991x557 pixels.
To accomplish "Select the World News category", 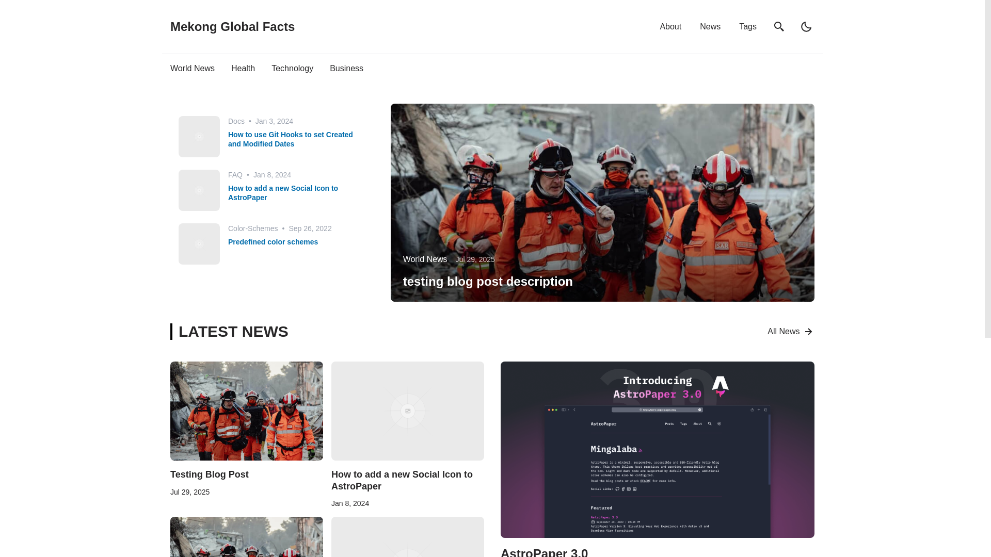I will 192,68.
